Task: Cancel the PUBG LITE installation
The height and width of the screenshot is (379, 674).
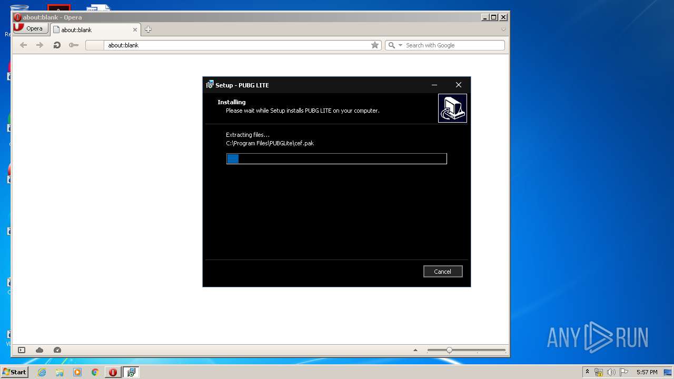Action: 443,272
